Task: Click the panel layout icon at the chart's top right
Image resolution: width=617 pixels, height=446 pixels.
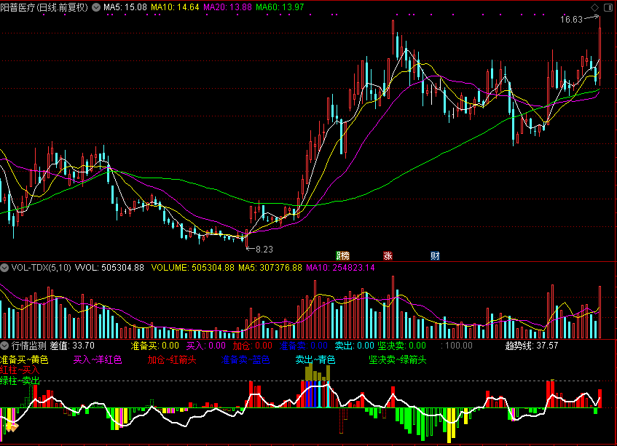Action: 608,7
